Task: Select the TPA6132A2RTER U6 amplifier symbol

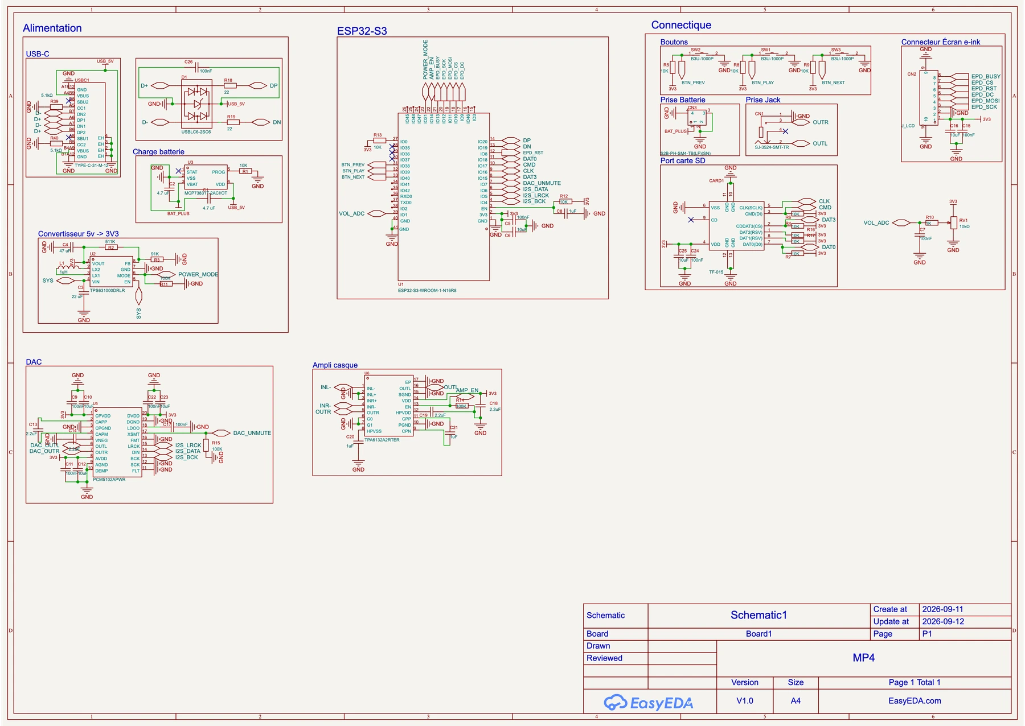Action: [389, 406]
